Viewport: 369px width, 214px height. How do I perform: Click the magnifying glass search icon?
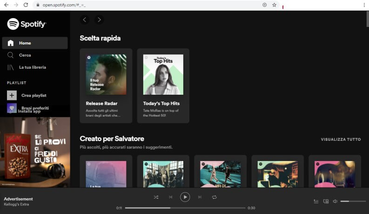[10, 55]
